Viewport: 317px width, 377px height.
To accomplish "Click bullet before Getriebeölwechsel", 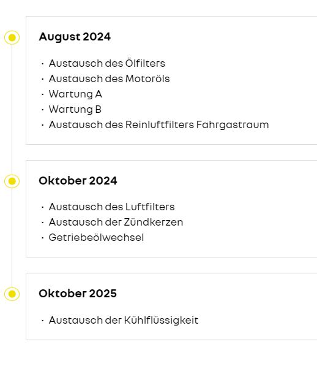I will tap(42, 238).
